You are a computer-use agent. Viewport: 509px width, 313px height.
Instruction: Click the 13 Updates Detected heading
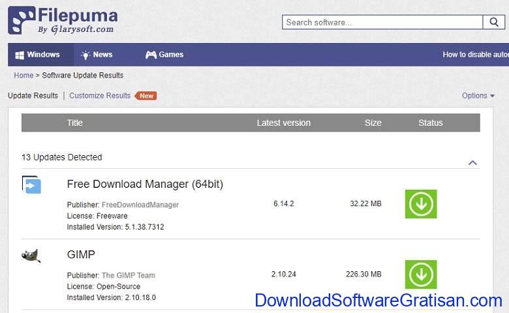coord(62,157)
